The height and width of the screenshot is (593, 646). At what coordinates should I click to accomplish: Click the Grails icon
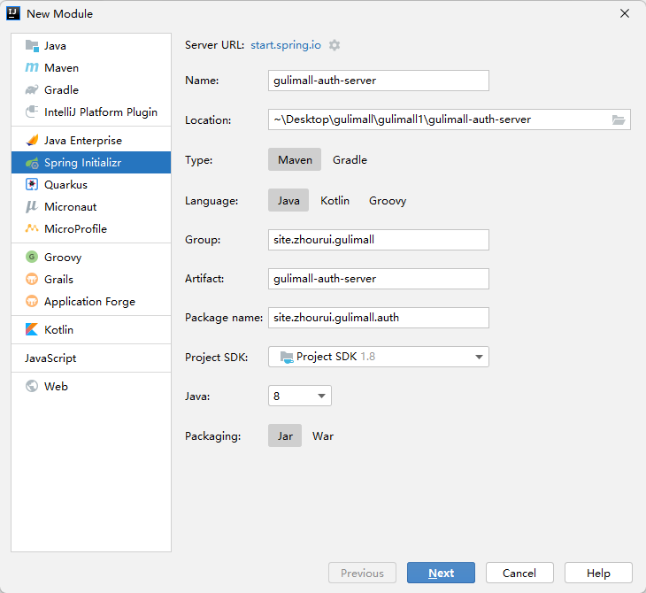(x=32, y=279)
